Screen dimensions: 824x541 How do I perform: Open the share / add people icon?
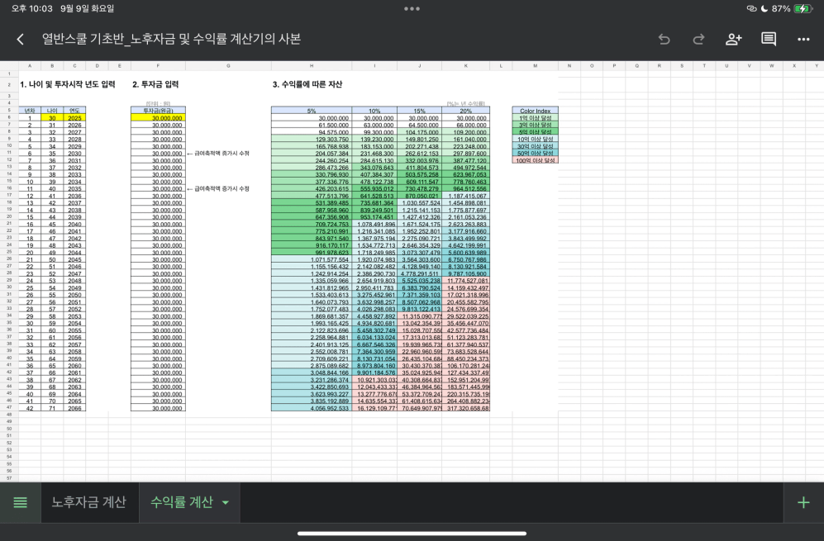coord(733,40)
